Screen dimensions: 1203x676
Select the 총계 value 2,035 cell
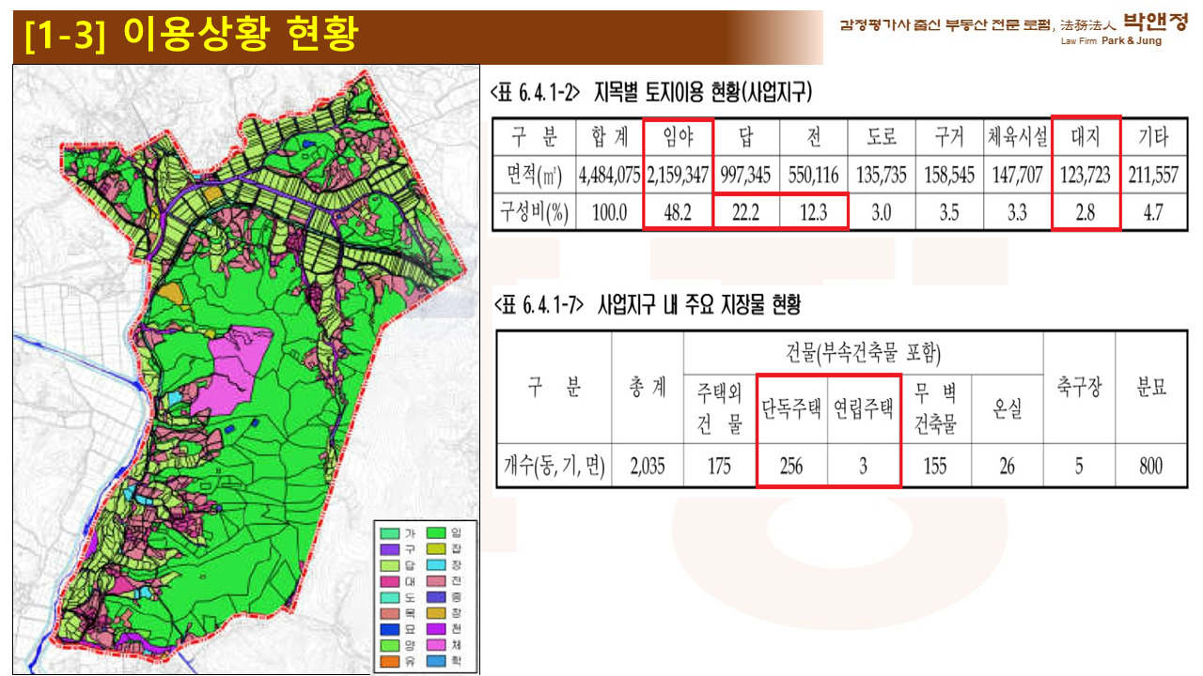[648, 466]
